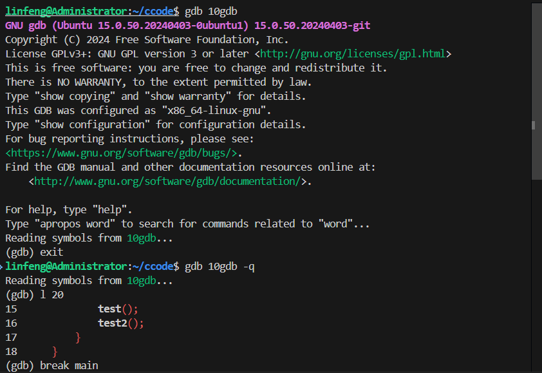Click the 'For help, type help' line

[x=69, y=210]
